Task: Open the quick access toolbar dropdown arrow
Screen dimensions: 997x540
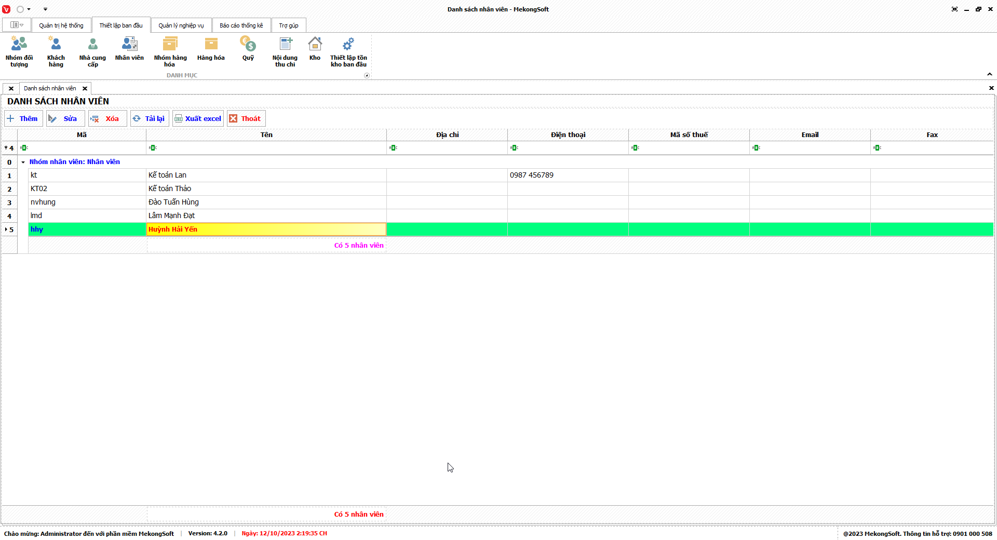Action: [x=45, y=9]
